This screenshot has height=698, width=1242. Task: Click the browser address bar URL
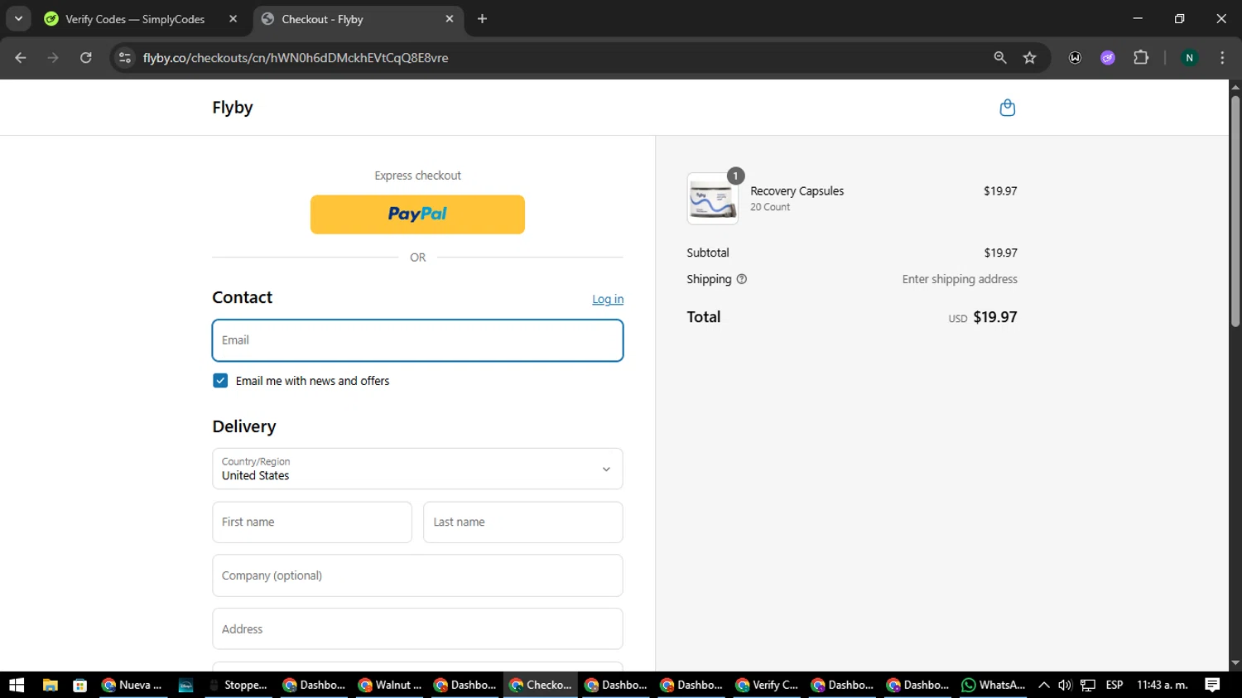[x=296, y=58]
